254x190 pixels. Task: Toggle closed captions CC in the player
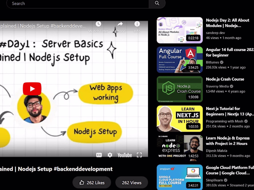tap(99, 155)
